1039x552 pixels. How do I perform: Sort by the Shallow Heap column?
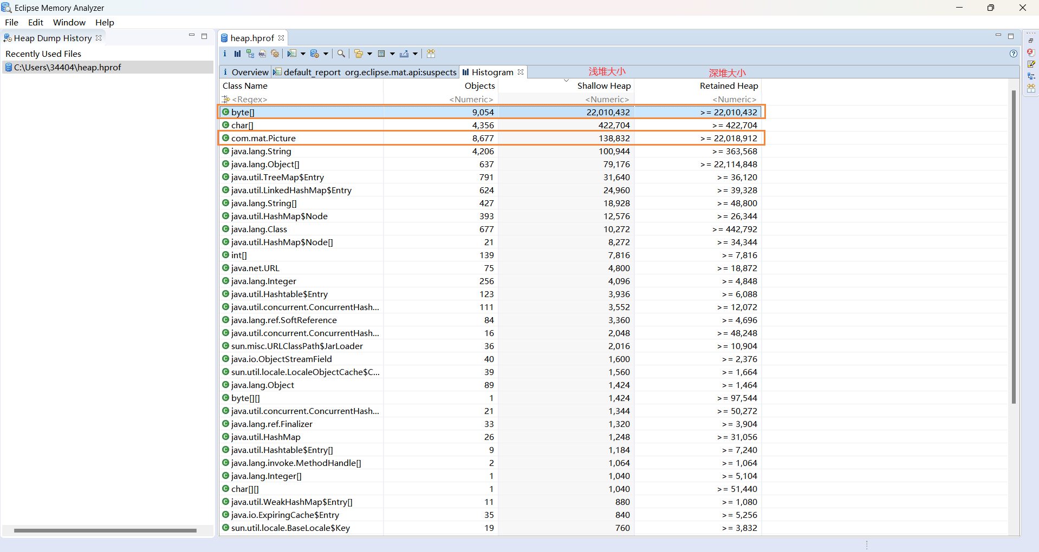click(x=566, y=86)
